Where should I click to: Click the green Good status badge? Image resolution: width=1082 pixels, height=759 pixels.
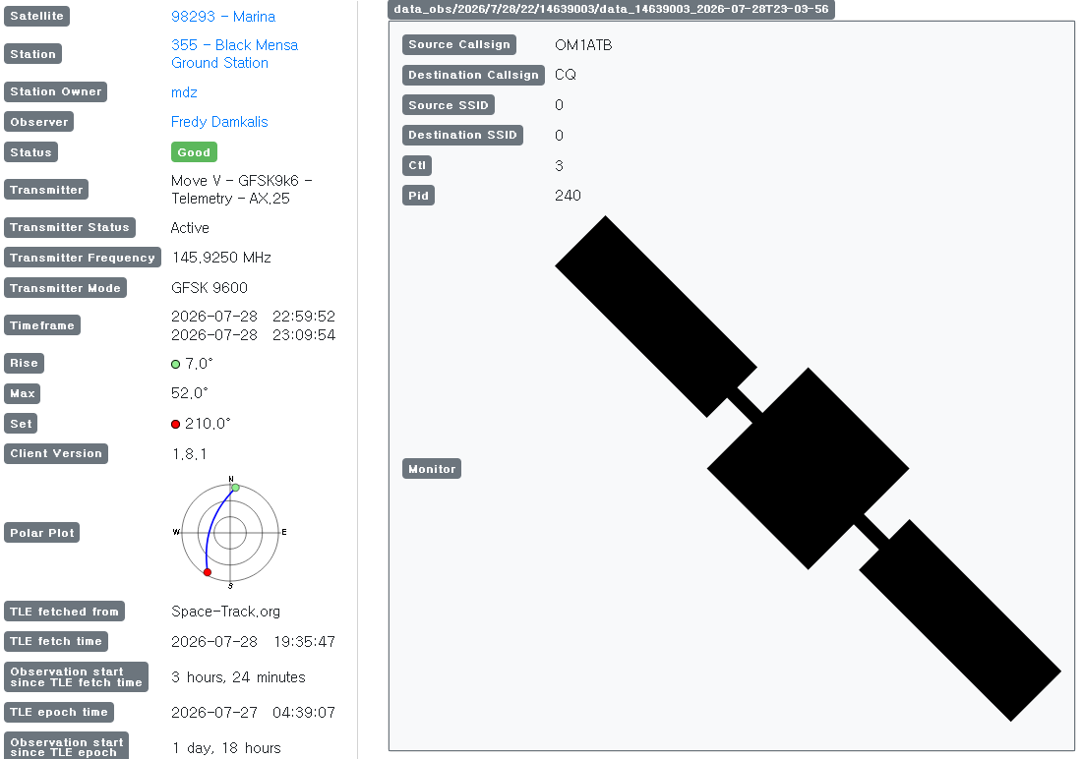pyautogui.click(x=194, y=152)
